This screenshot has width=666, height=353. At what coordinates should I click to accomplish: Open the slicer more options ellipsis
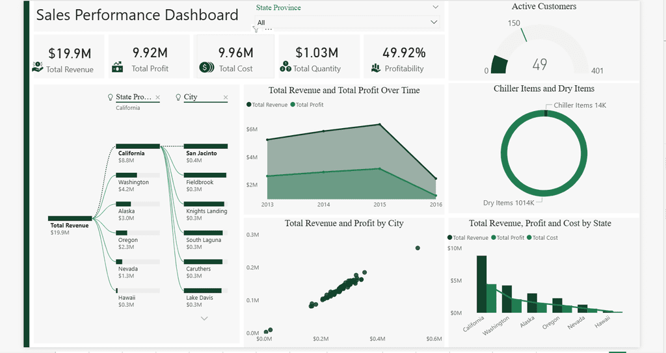(269, 29)
